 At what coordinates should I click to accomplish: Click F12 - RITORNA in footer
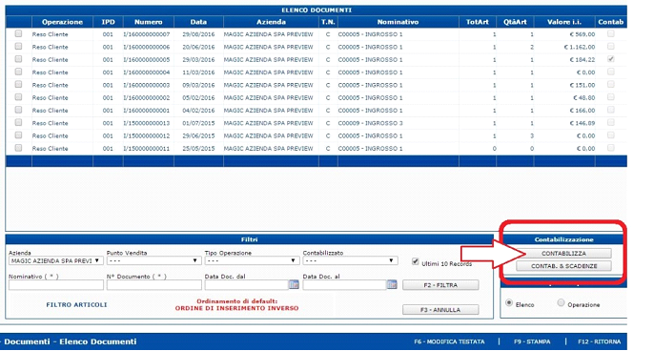tap(599, 341)
